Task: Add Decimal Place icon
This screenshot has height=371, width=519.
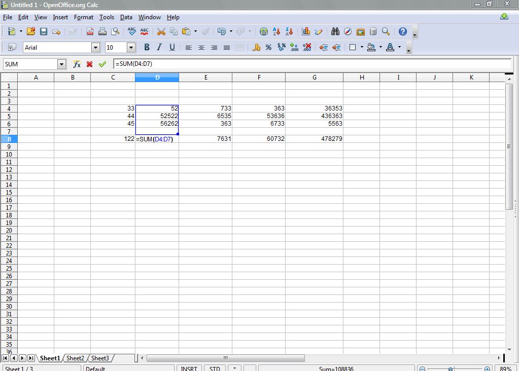Action: click(x=294, y=47)
